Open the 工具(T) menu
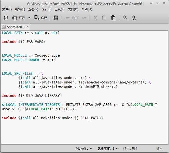This screenshot has width=169, height=153. click(x=60, y=9)
